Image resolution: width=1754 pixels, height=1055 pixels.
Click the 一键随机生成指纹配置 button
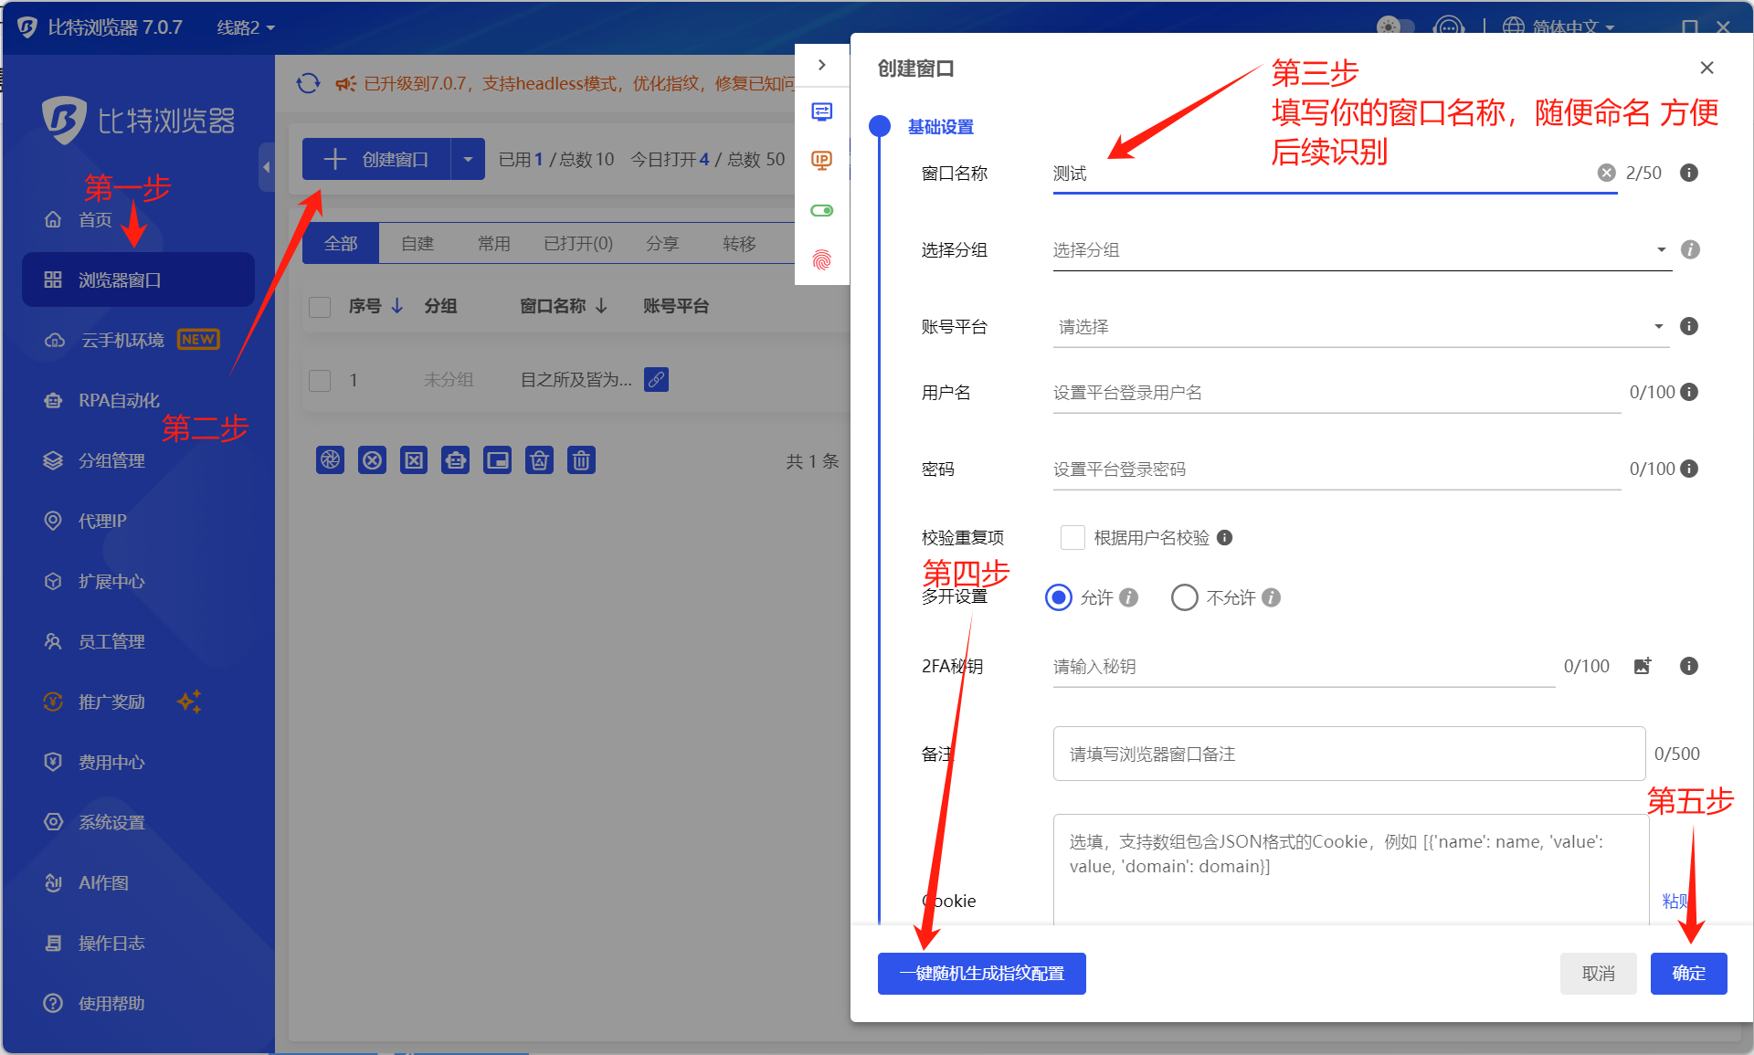coord(981,974)
